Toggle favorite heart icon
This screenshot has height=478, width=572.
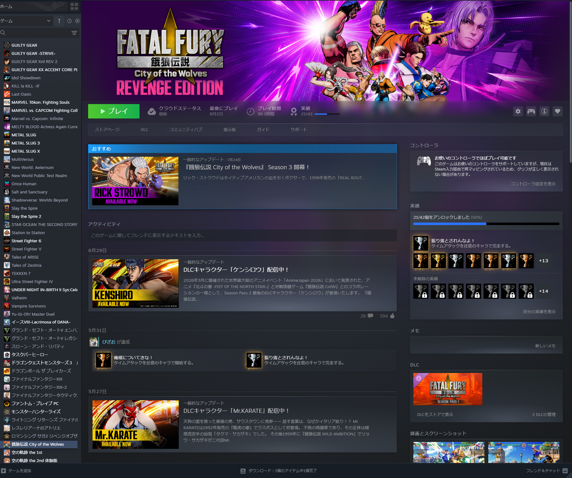click(x=558, y=111)
